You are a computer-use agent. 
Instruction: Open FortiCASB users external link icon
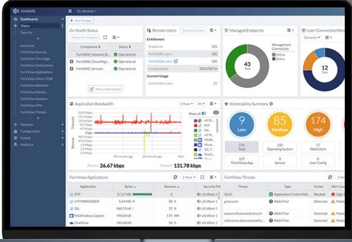(176, 61)
